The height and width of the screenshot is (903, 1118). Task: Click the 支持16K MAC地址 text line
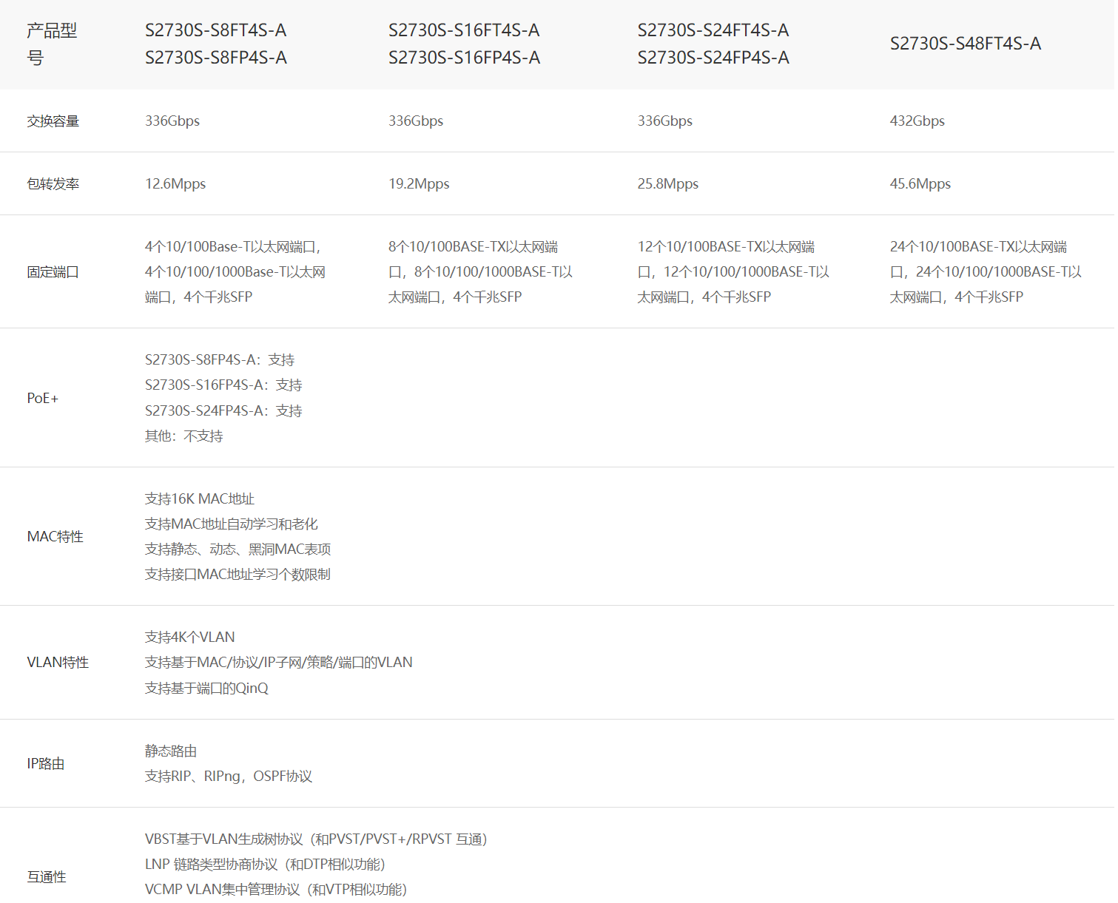point(200,499)
